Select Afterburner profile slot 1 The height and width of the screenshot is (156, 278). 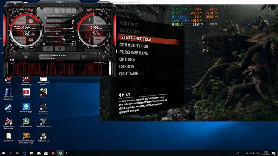[84, 57]
